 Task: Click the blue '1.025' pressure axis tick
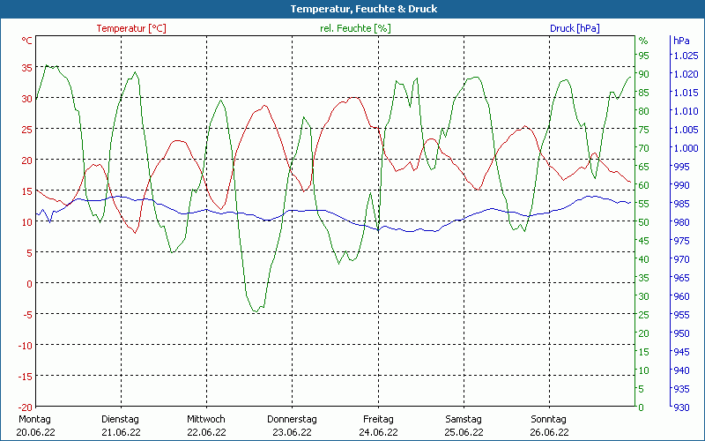[x=686, y=56]
